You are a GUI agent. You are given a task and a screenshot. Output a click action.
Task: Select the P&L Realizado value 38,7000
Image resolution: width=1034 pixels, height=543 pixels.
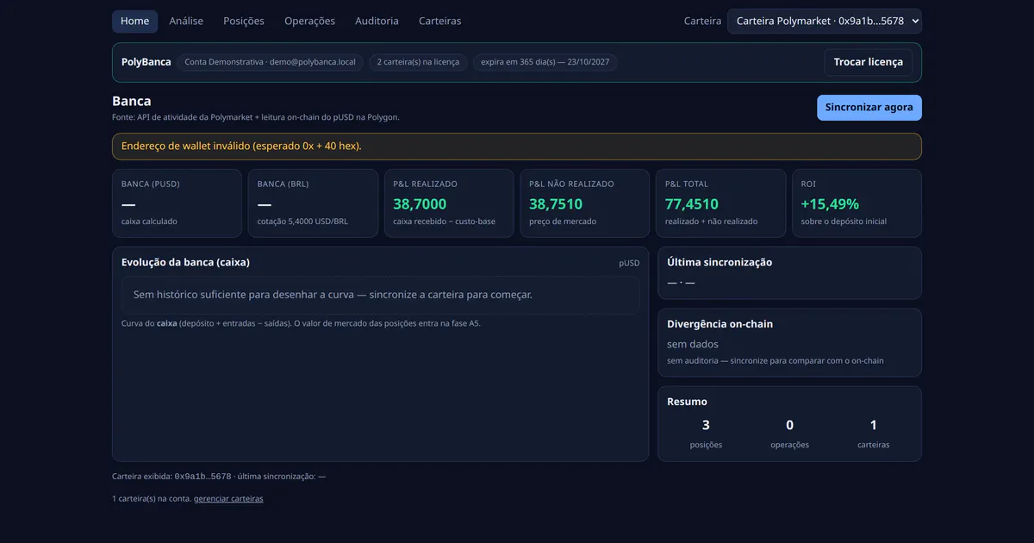click(x=420, y=204)
